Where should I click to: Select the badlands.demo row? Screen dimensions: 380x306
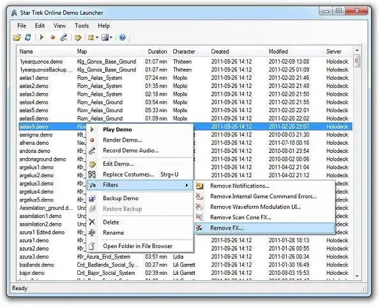coord(185,265)
